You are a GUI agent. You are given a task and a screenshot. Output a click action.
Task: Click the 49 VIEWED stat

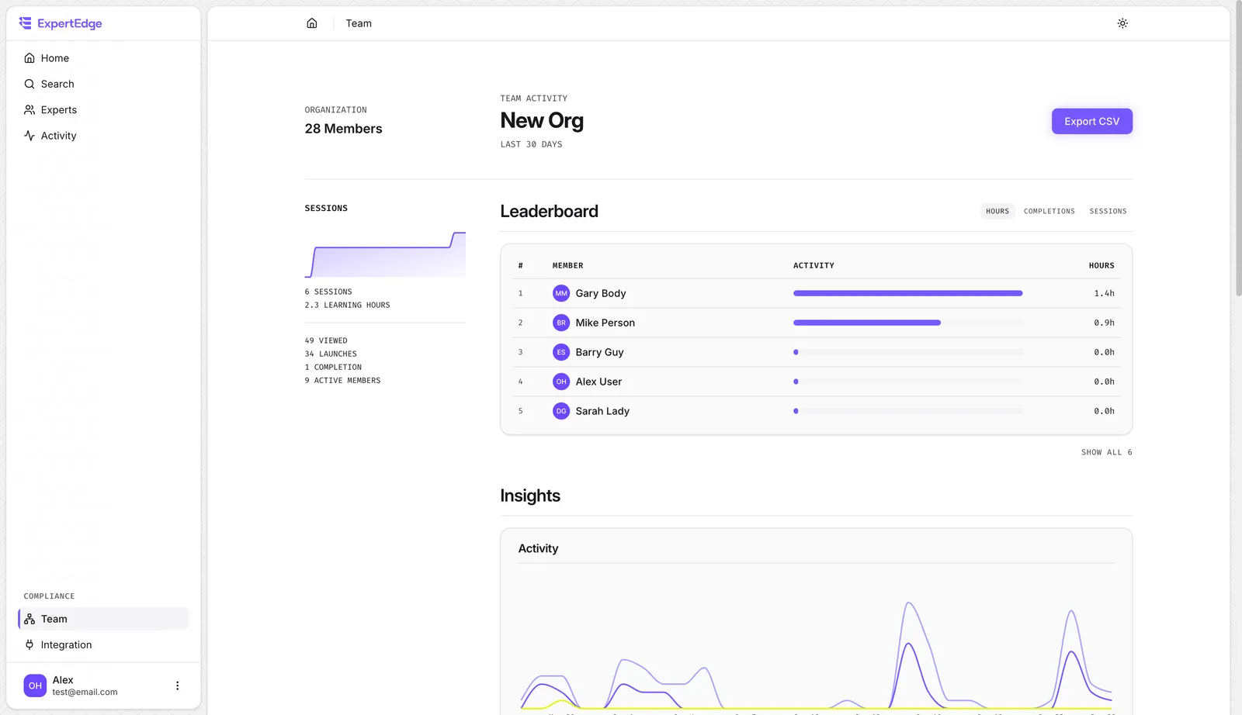point(326,340)
